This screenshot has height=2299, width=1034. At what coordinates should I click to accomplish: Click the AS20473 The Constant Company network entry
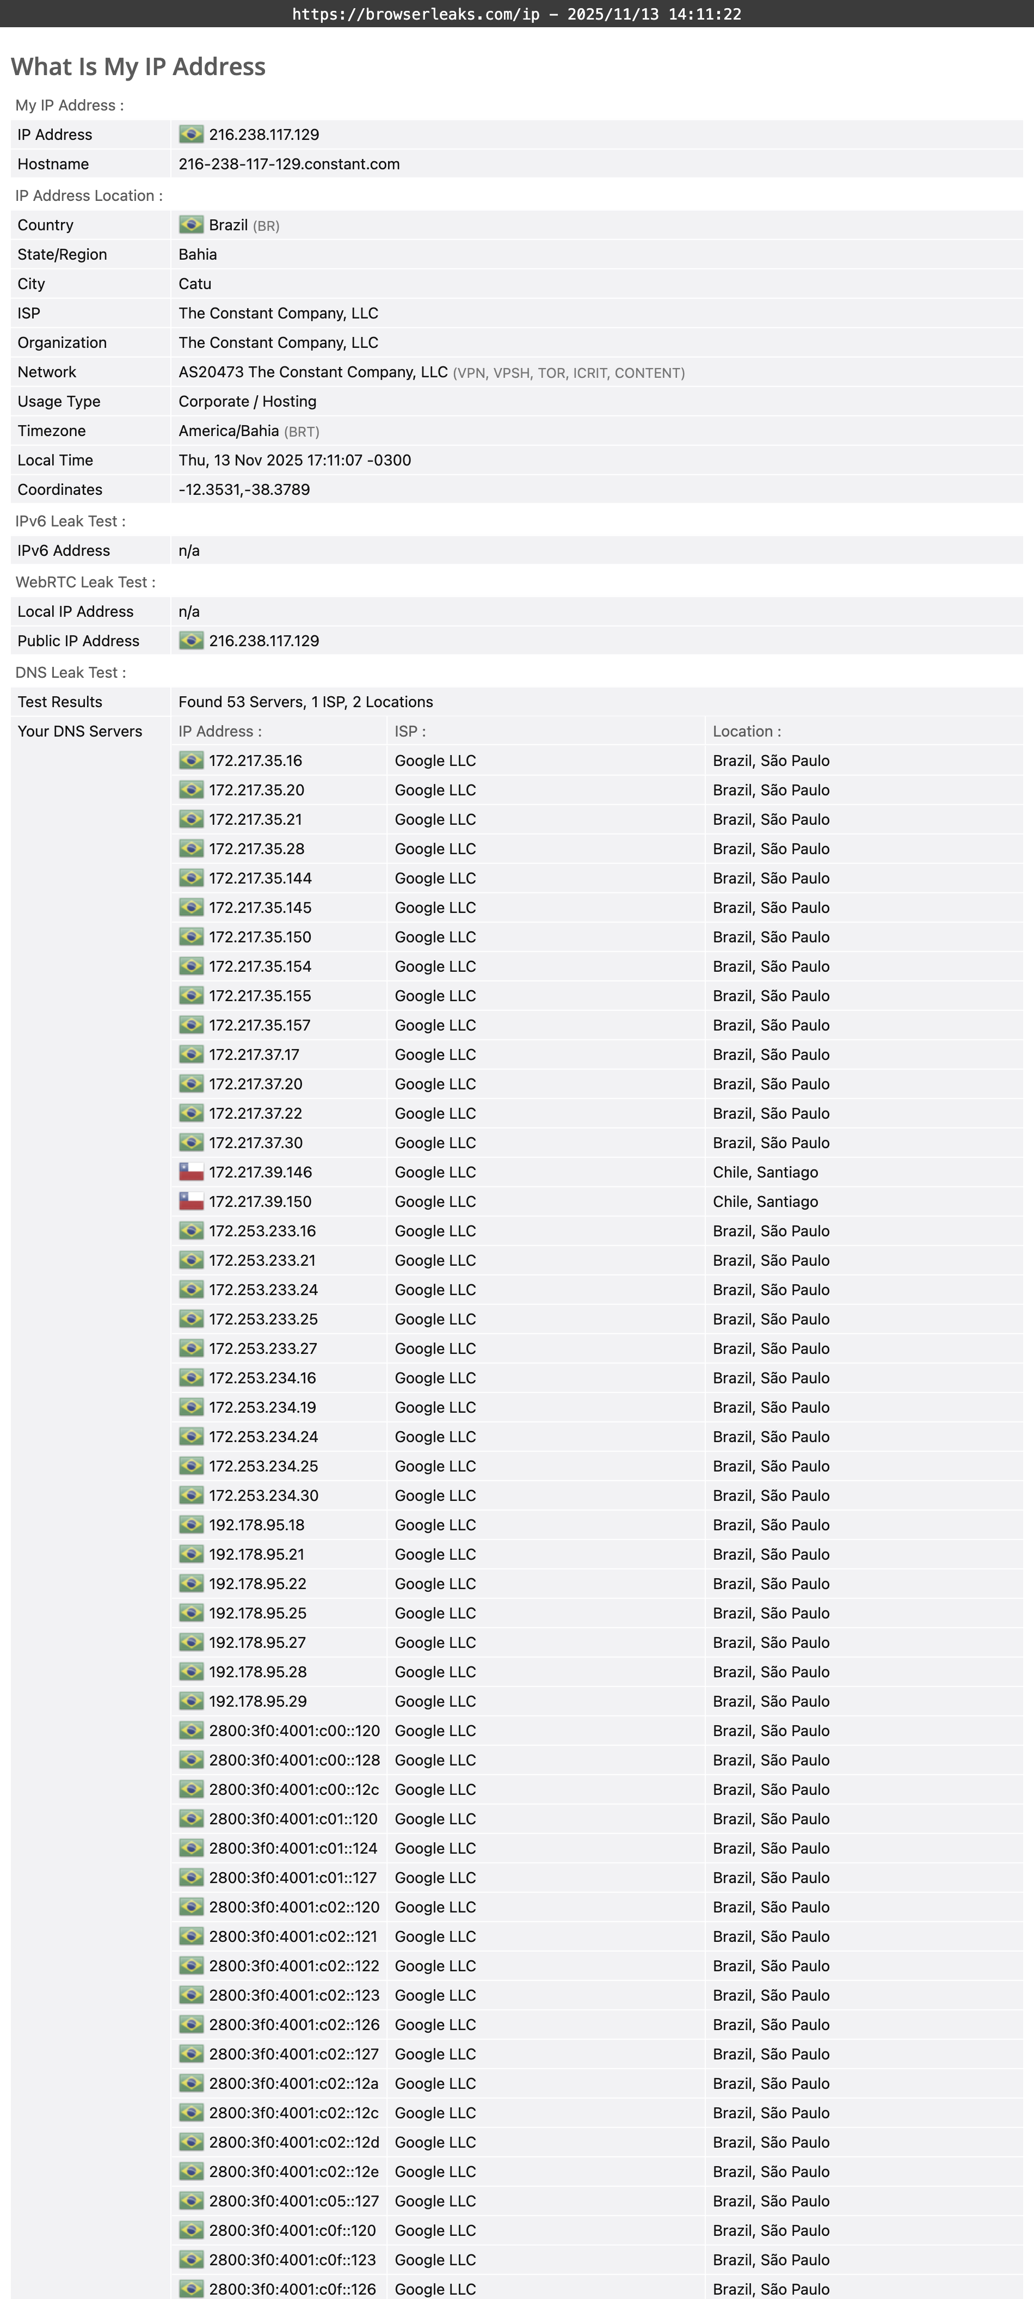(311, 372)
